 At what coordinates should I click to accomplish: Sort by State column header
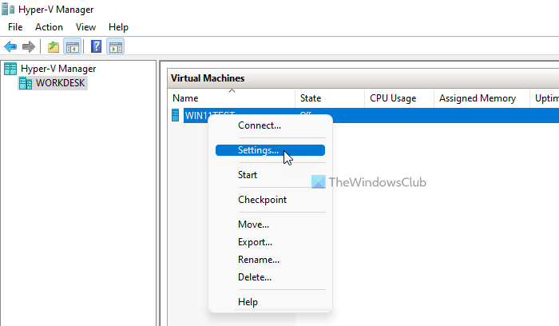click(330, 98)
